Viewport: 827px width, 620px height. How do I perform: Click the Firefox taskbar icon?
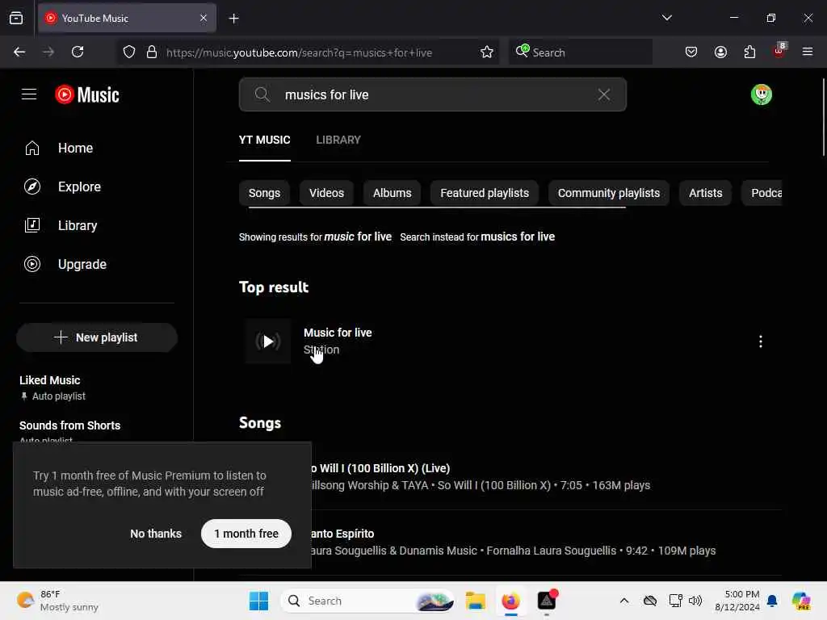pos(510,601)
